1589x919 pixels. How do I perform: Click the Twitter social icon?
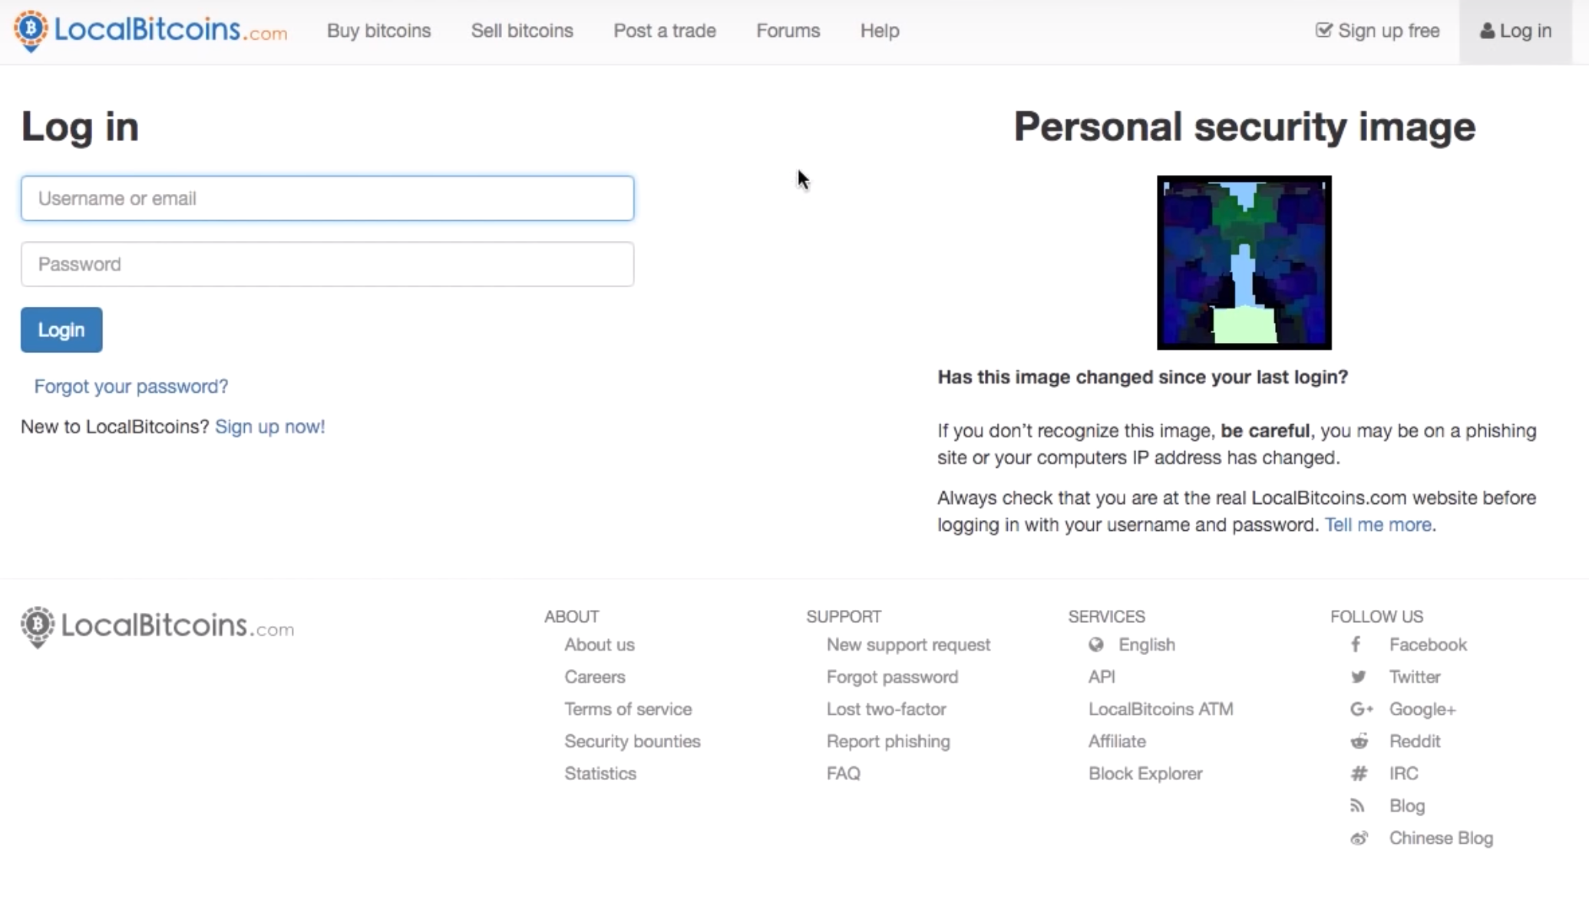click(x=1358, y=676)
